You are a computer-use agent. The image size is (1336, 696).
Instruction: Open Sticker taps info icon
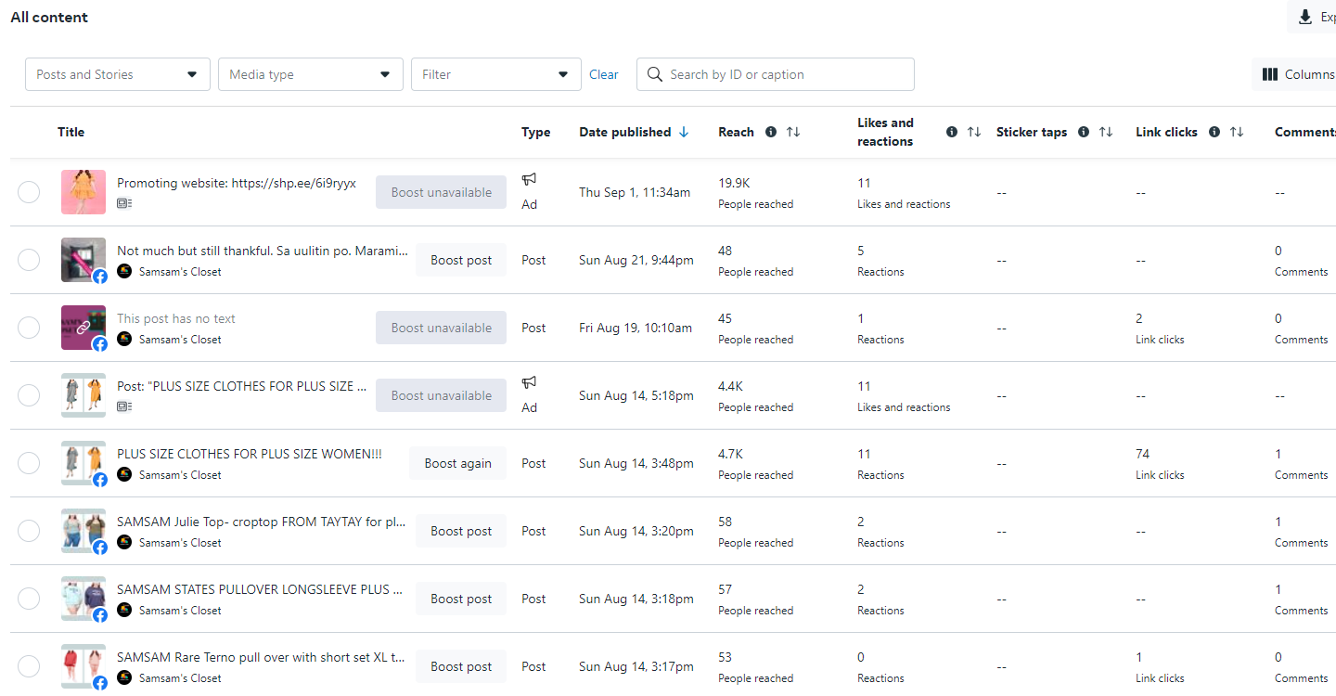pyautogui.click(x=1084, y=132)
